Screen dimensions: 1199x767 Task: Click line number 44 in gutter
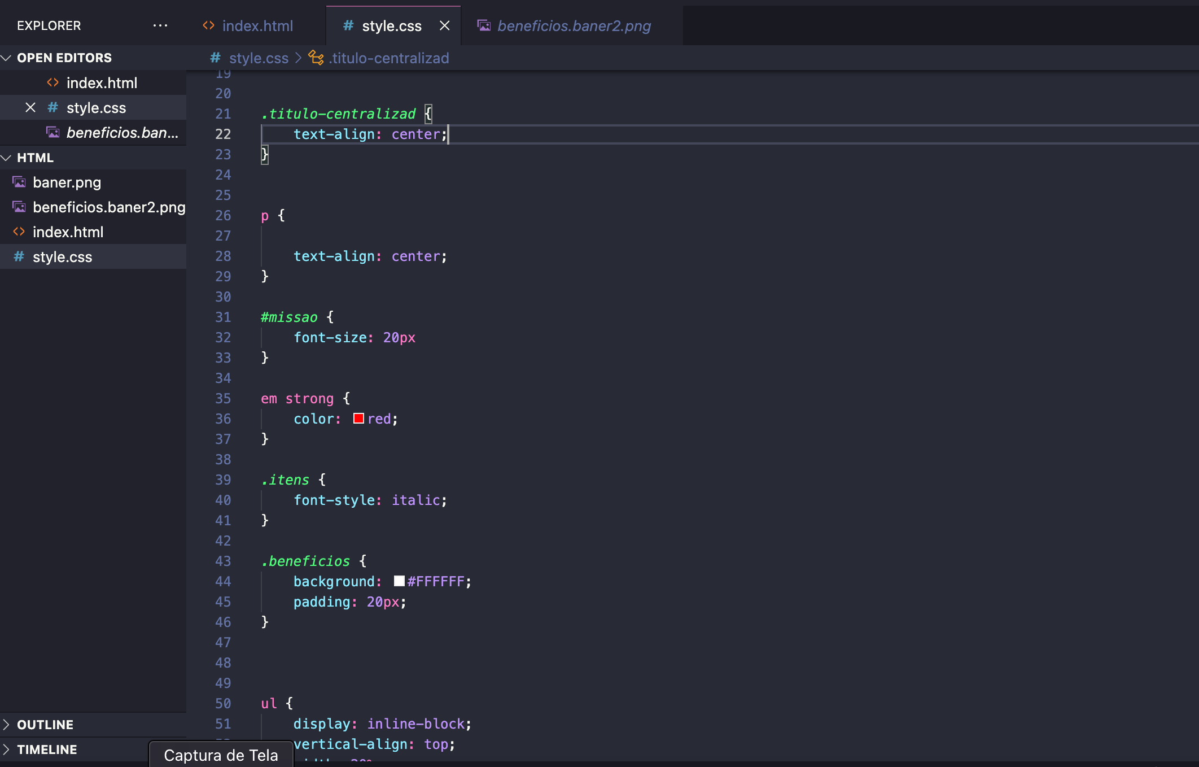(x=223, y=581)
